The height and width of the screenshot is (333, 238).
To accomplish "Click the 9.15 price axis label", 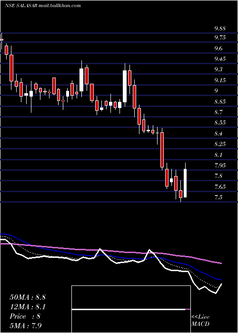I will pyautogui.click(x=220, y=80).
